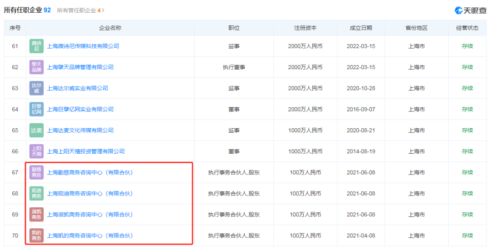
Task: Click 执行董事 position in row 62
Action: click(x=234, y=67)
